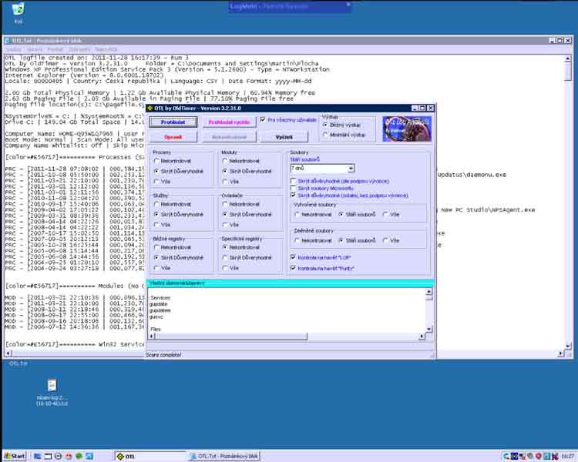Select Minimální výstup output radio

coord(325,135)
